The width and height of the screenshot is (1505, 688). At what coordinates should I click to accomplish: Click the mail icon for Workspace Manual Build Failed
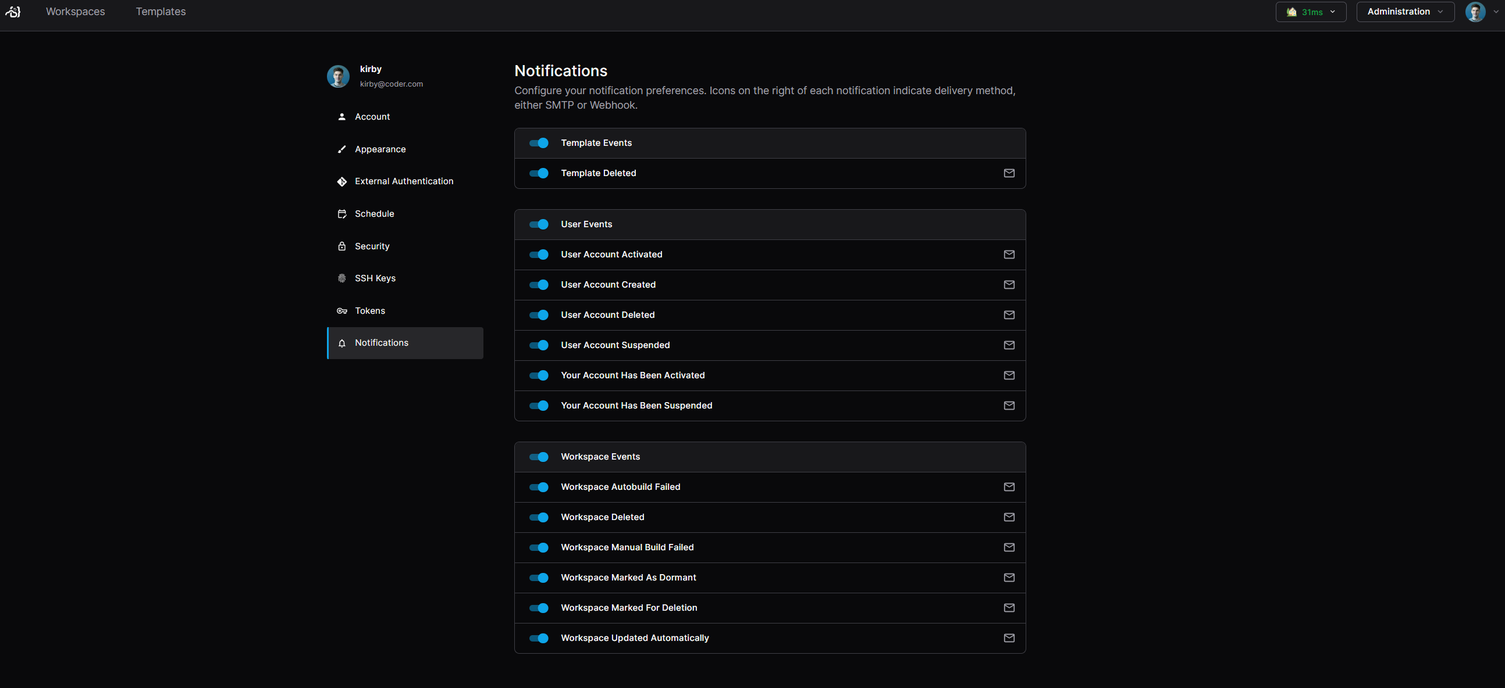(1009, 547)
